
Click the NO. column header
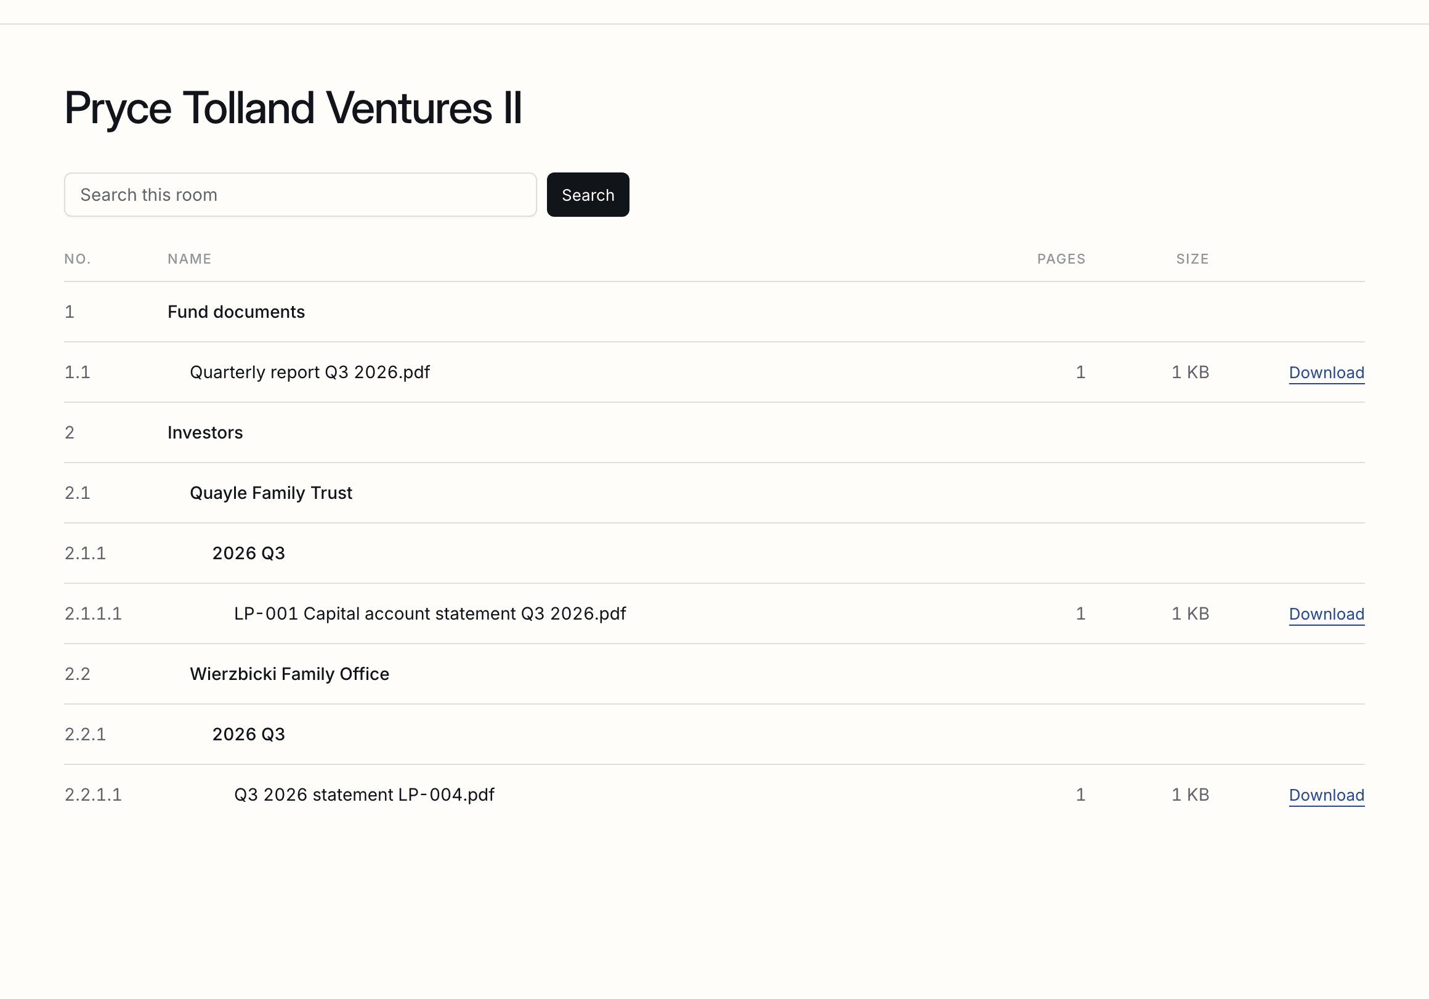(x=78, y=259)
